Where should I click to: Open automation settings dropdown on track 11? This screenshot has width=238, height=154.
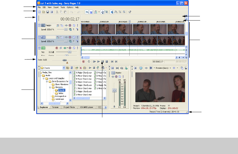pos(67,48)
